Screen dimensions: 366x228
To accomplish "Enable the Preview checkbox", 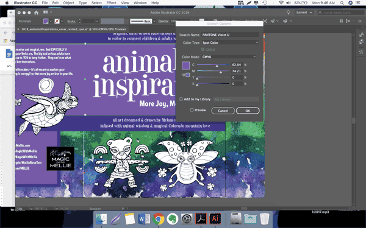I will coord(192,110).
